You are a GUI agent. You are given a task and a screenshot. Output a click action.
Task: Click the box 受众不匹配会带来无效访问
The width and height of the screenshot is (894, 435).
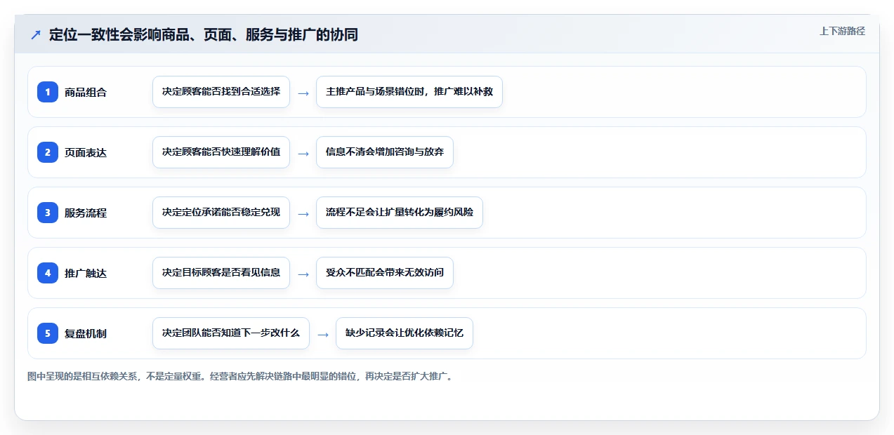[x=385, y=273]
